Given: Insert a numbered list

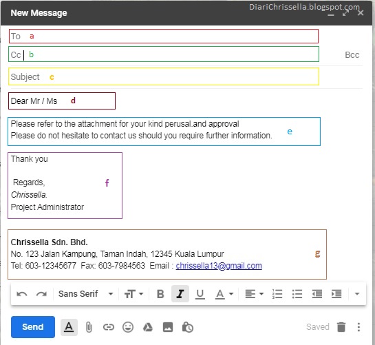Looking at the screenshot, I should [x=277, y=294].
